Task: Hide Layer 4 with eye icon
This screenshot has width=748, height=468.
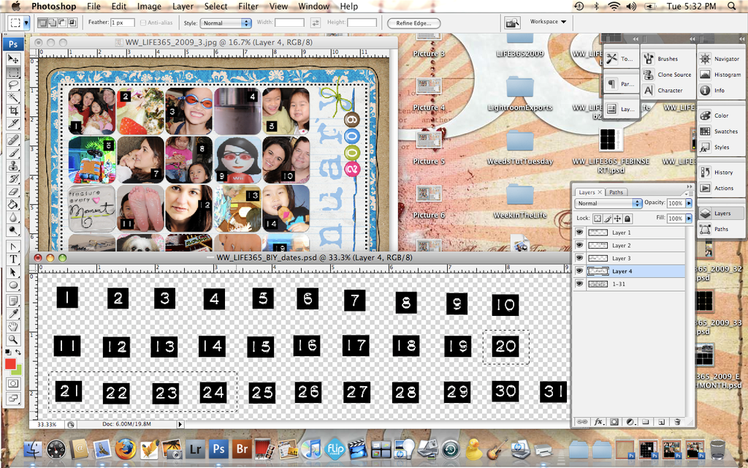Action: pos(579,271)
